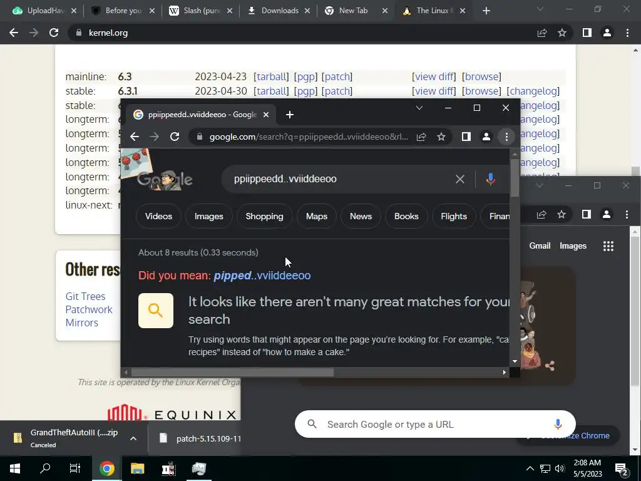Open File Explorer from the taskbar
Image resolution: width=641 pixels, height=481 pixels.
(x=137, y=468)
